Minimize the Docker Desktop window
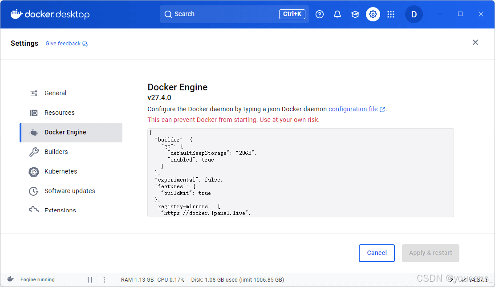This screenshot has width=495, height=287. 440,14
